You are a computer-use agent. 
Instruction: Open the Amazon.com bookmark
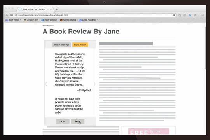click(x=31, y=20)
